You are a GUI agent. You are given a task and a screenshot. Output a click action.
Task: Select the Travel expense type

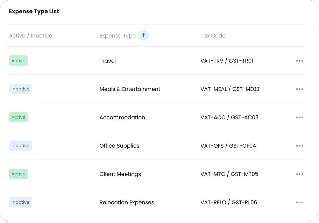pos(108,61)
